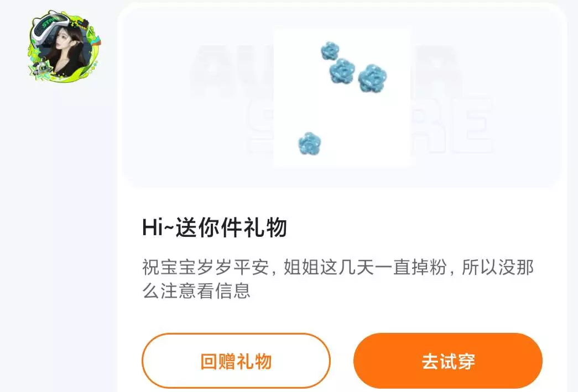The image size is (578, 392).
Task: Tap the 'Hi~送你件礼物' title
Action: [215, 227]
